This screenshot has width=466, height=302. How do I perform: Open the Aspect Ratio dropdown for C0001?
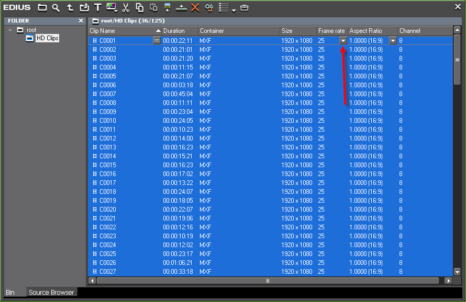point(393,41)
